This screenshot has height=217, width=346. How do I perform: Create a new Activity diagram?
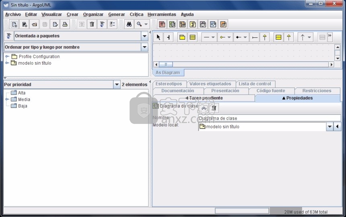point(213,24)
